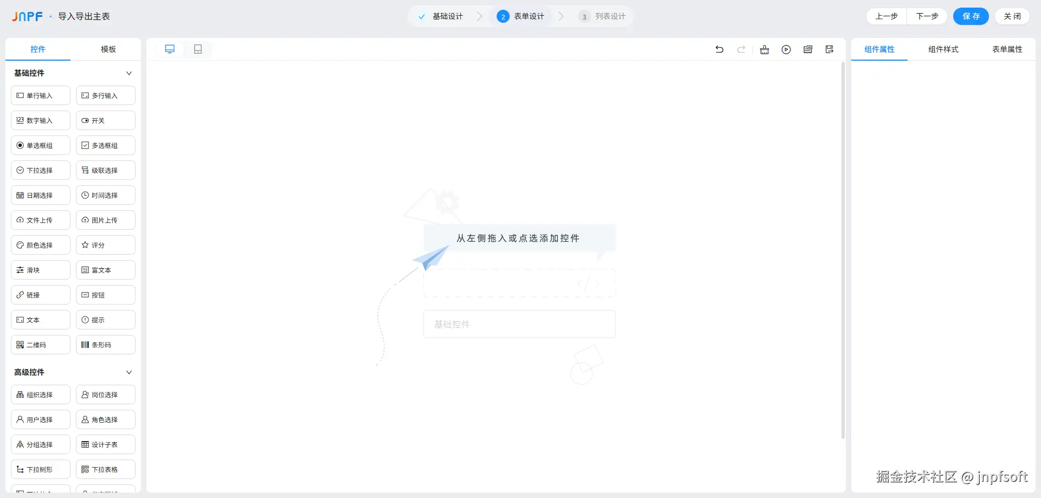Insert the 日期选择 control

41,195
